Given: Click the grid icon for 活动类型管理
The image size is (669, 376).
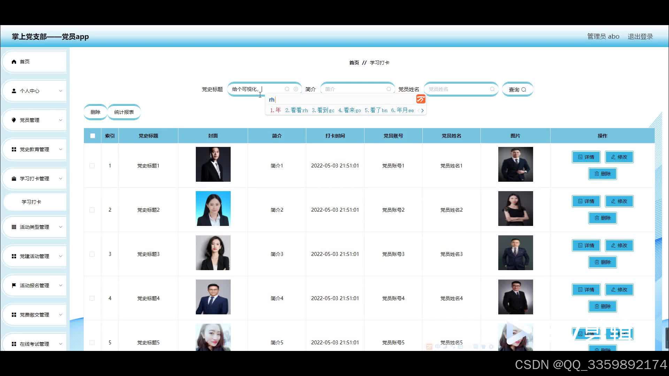Looking at the screenshot, I should pyautogui.click(x=14, y=227).
